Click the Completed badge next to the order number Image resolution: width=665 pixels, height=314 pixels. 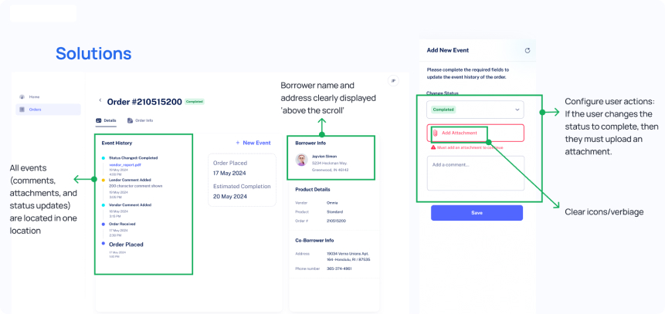tap(195, 102)
